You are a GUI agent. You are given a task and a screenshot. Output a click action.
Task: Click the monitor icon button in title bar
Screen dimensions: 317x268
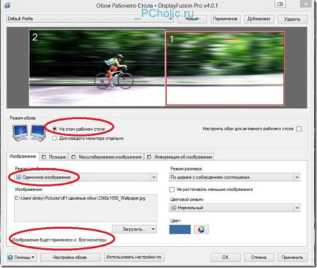point(280,4)
